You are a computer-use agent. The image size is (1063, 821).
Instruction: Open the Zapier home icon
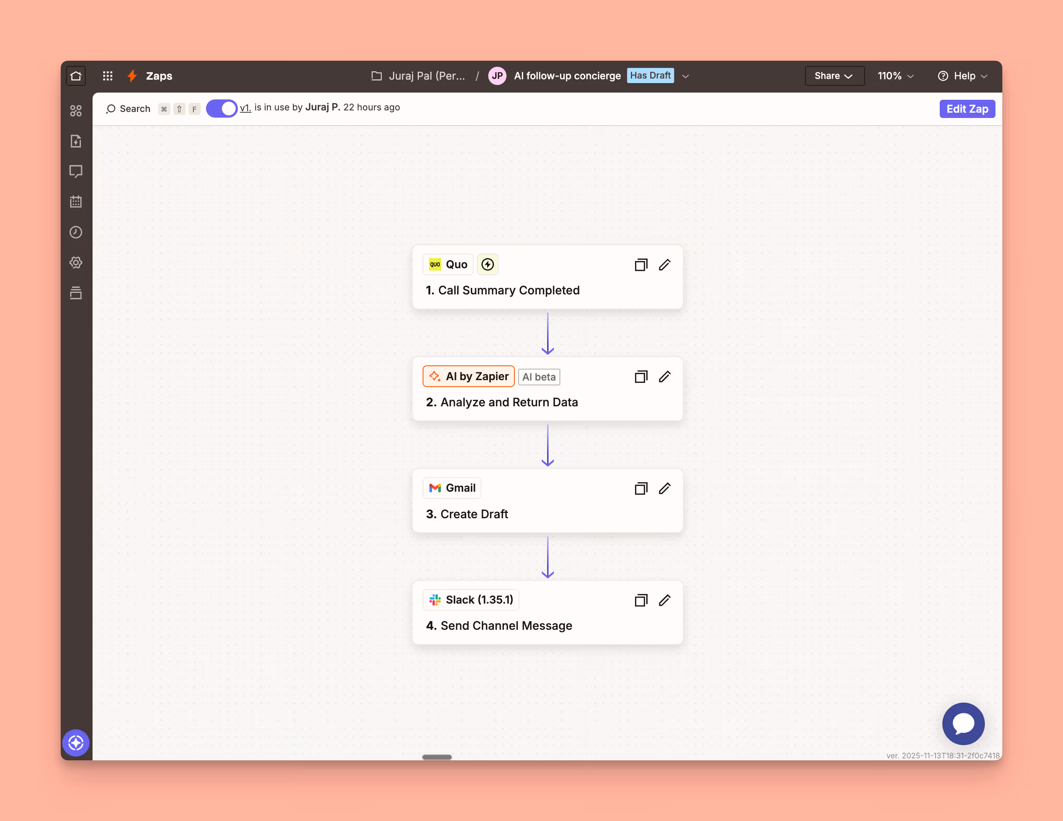click(x=76, y=76)
